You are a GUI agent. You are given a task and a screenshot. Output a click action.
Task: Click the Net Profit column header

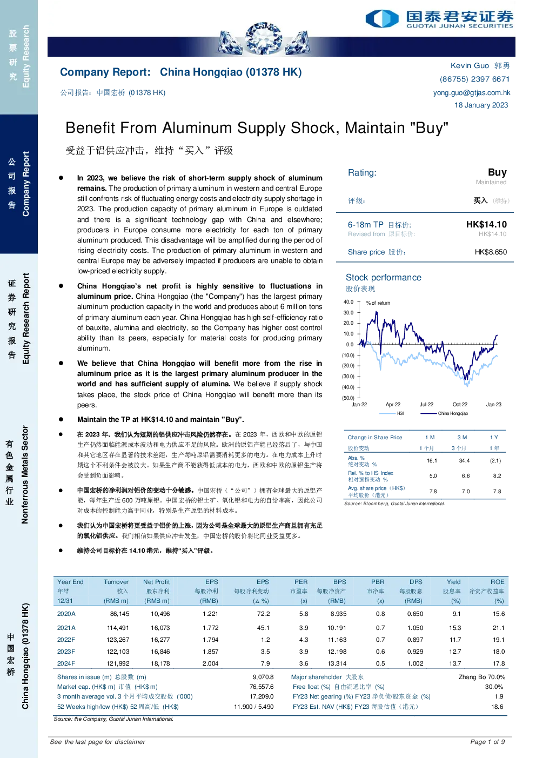click(x=156, y=582)
